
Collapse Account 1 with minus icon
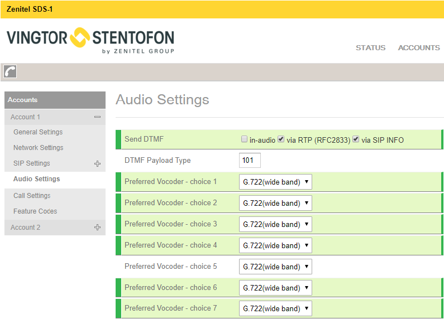(x=97, y=117)
